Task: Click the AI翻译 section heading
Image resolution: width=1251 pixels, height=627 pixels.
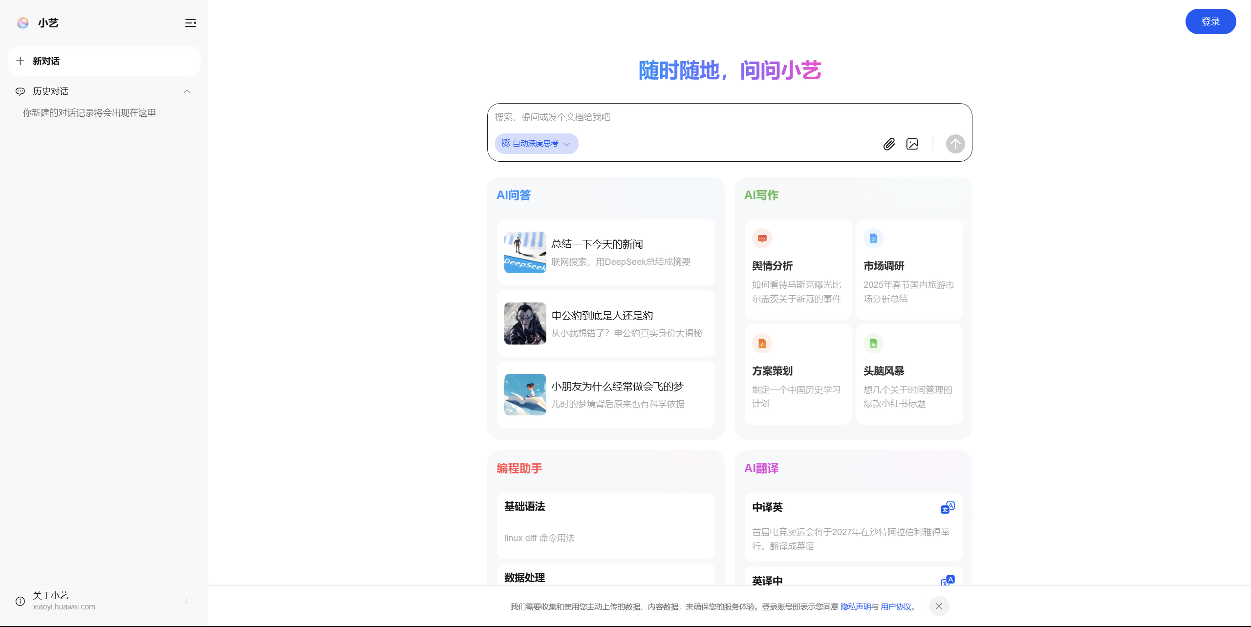Action: tap(761, 468)
